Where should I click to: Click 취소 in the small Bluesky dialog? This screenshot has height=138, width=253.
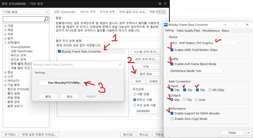point(69,96)
